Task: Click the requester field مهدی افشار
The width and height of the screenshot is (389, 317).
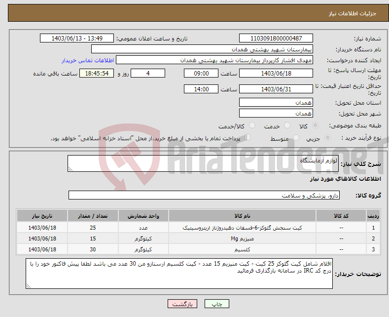Action: click(214, 60)
